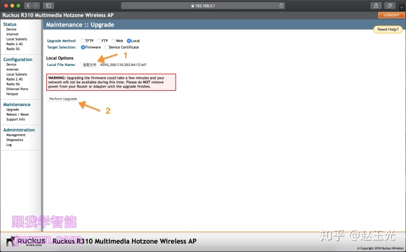Open Status section heading
The width and height of the screenshot is (406, 252).
(10, 24)
